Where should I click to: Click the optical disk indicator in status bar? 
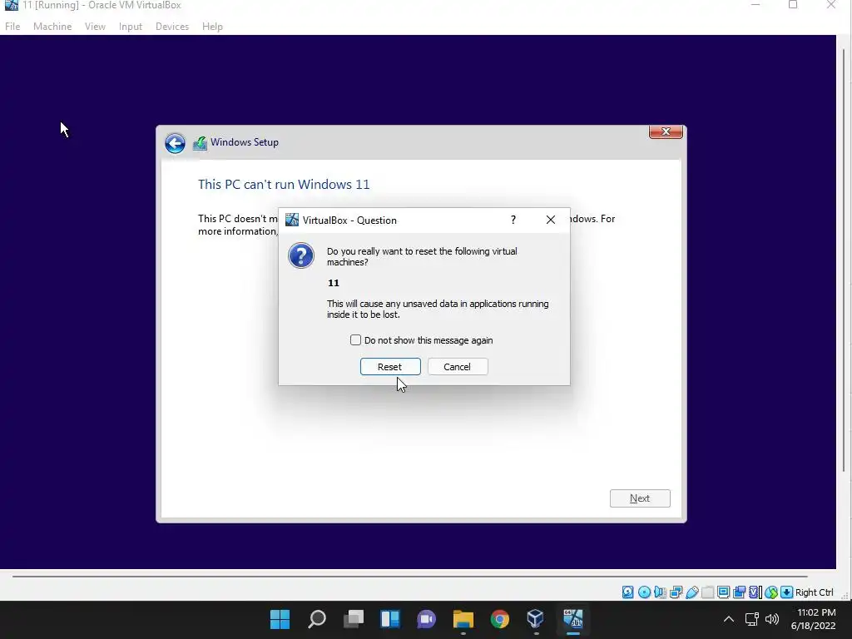[644, 592]
